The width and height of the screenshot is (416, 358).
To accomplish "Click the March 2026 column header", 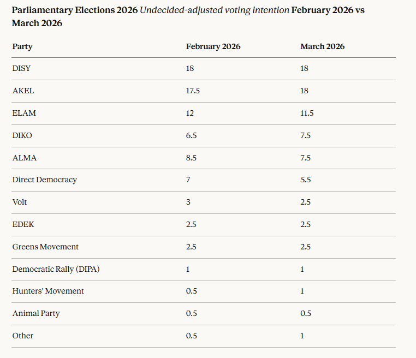I will 322,46.
